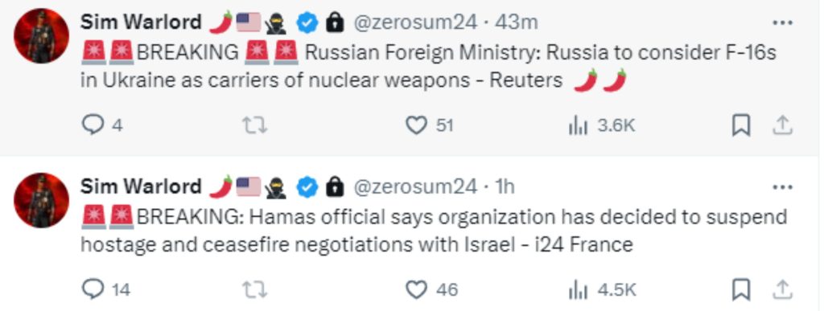Open Sim Warlord avatar on first tweet
The width and height of the screenshot is (824, 311).
(42, 35)
